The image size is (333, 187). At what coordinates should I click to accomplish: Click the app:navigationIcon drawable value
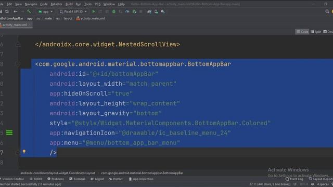point(175,133)
